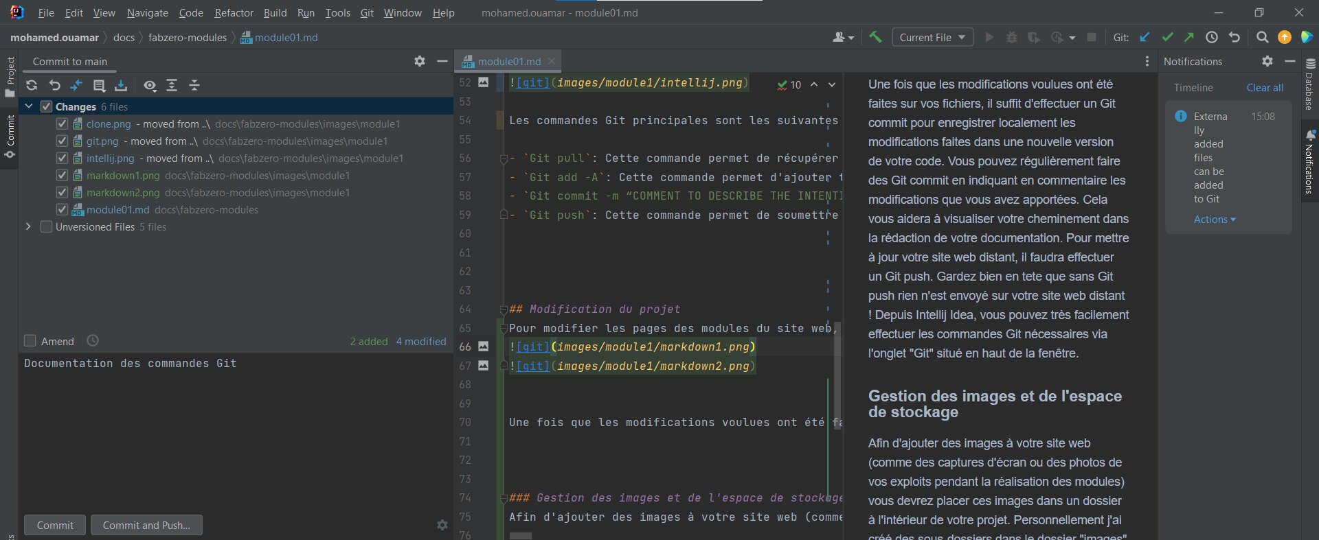Close the module01.md editor tab
This screenshot has height=540, width=1319.
click(551, 61)
